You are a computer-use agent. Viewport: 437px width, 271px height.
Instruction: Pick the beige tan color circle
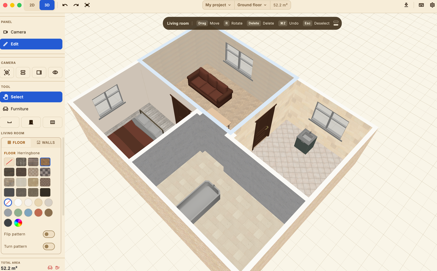(39, 202)
